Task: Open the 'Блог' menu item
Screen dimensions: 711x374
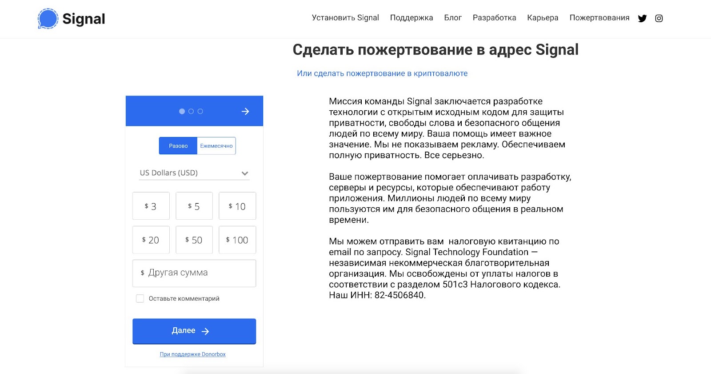Action: coord(453,18)
